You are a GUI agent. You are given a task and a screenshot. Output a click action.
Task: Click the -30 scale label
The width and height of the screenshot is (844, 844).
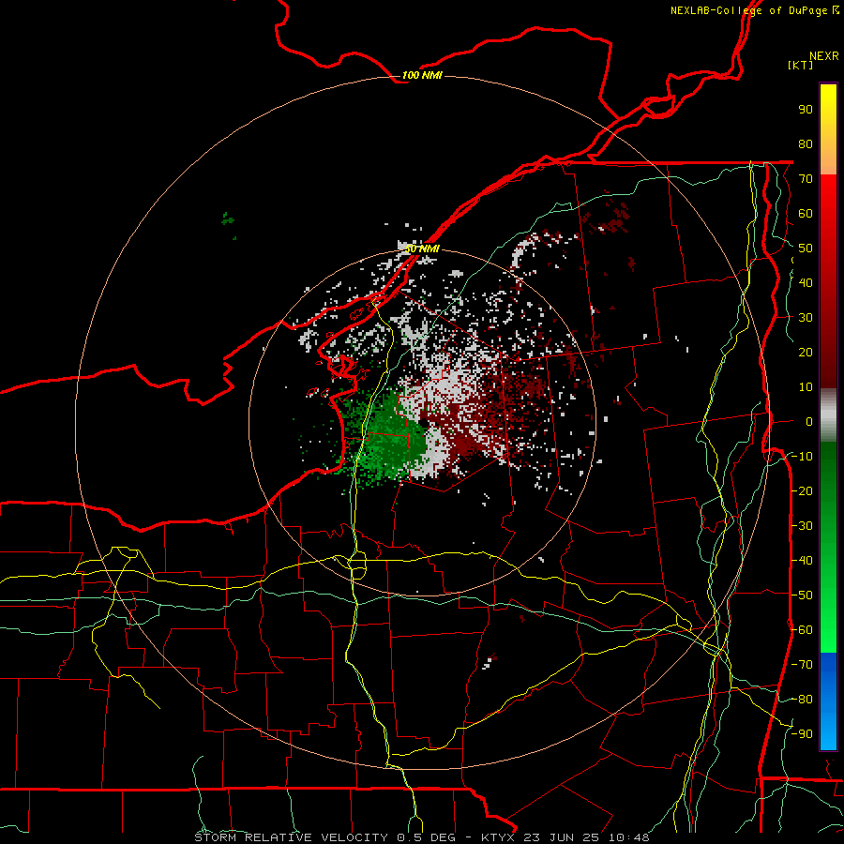[x=802, y=526]
